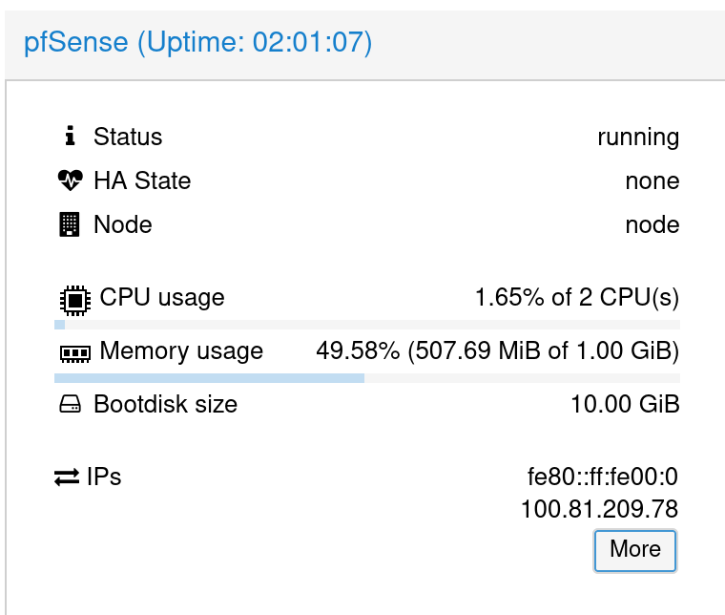Click the Bootdisk hard drive icon
The width and height of the screenshot is (725, 615).
[x=71, y=404]
